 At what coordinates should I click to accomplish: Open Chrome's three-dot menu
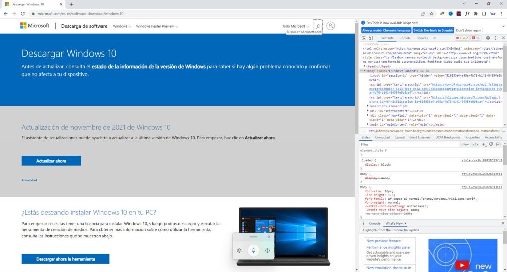pyautogui.click(x=502, y=14)
